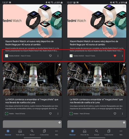Open NASA rocket image in right phone
129x139 pixels.
[x=97, y=79]
